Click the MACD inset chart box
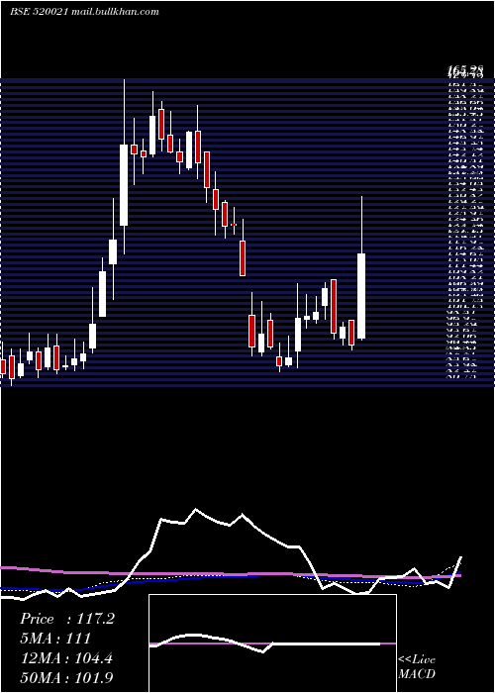Image resolution: width=495 pixels, height=693 pixels. click(272, 643)
